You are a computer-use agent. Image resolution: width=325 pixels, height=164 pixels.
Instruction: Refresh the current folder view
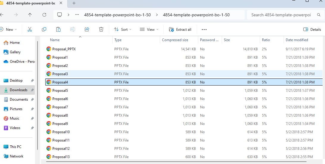44,15
